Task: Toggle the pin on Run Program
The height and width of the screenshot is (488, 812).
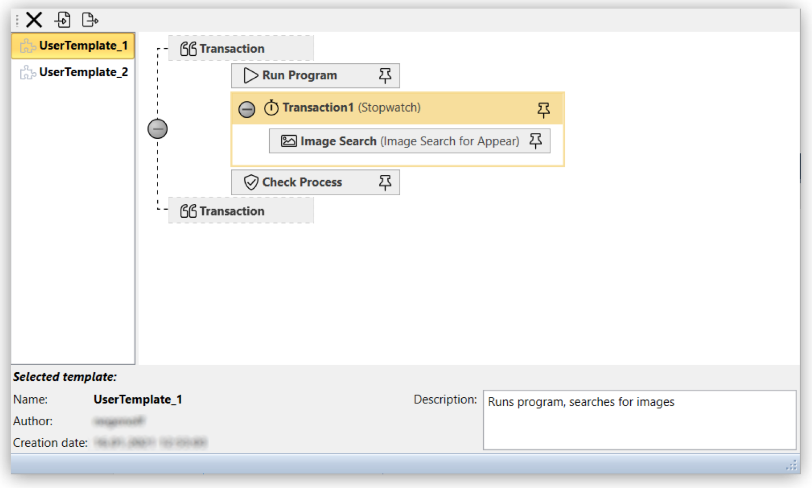Action: point(385,75)
